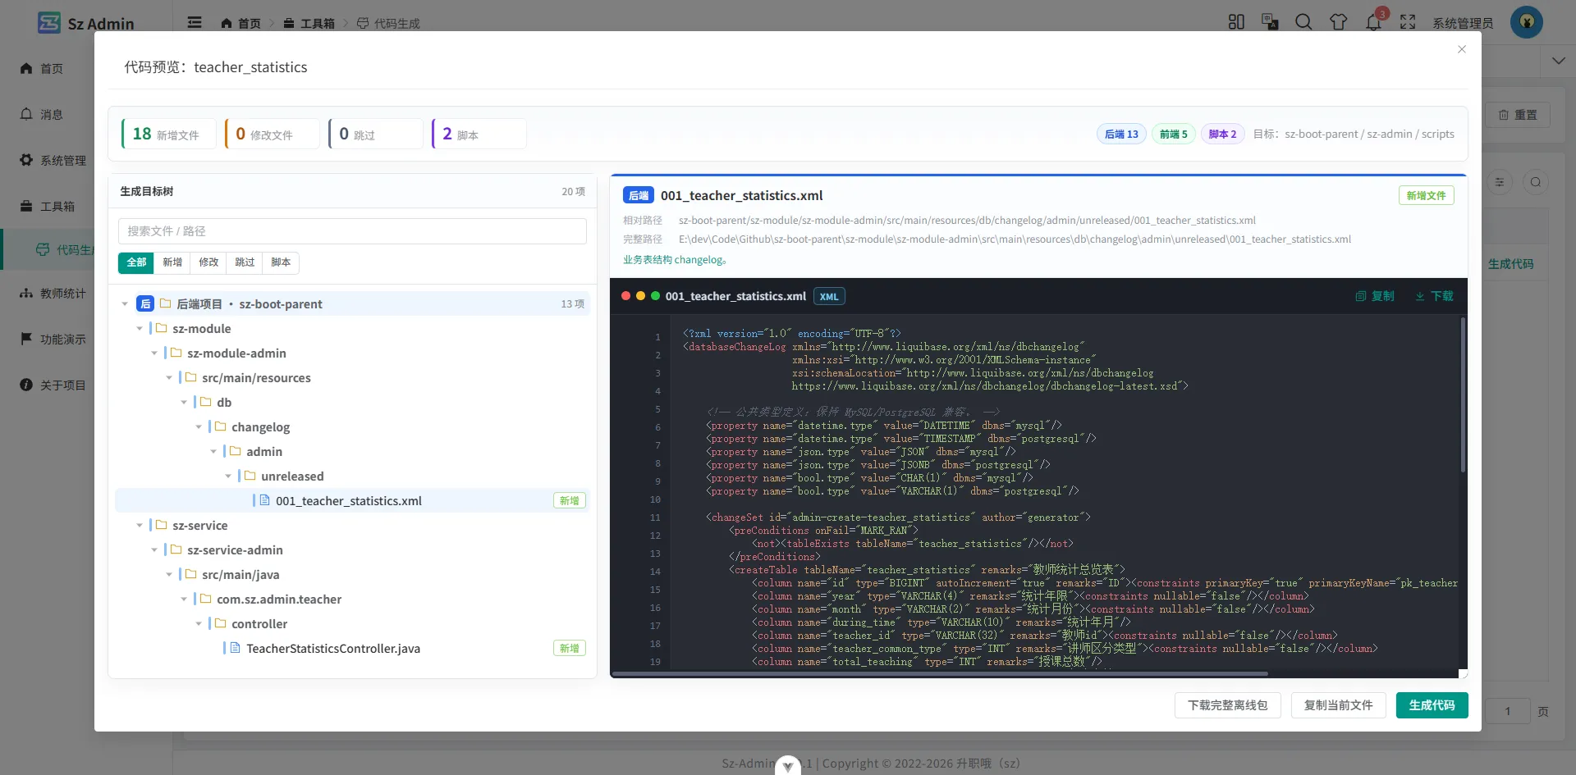Click the theme shirt icon

click(x=1338, y=22)
